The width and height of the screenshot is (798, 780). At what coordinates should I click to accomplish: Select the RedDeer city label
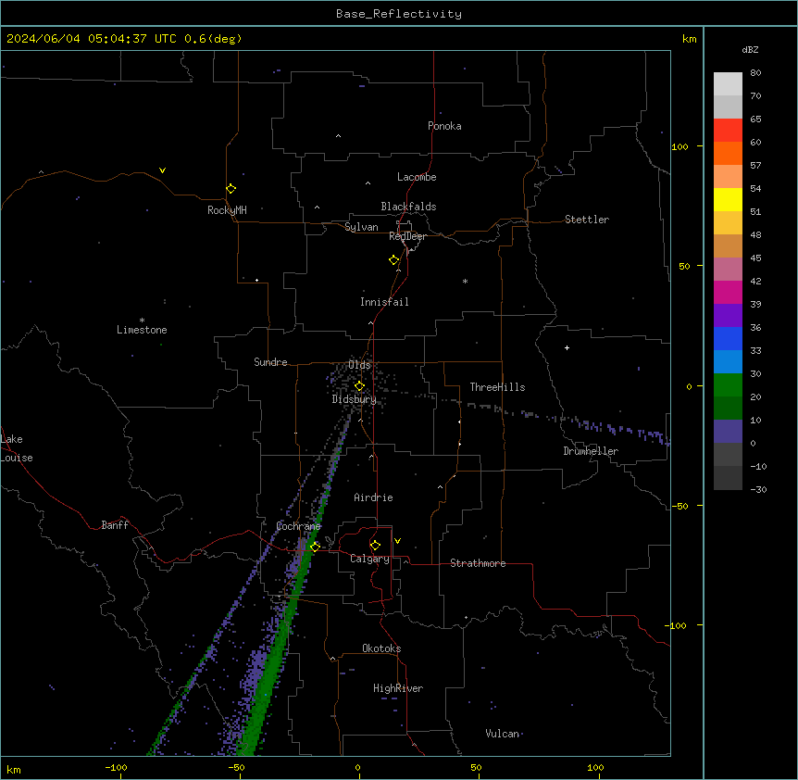pyautogui.click(x=407, y=236)
